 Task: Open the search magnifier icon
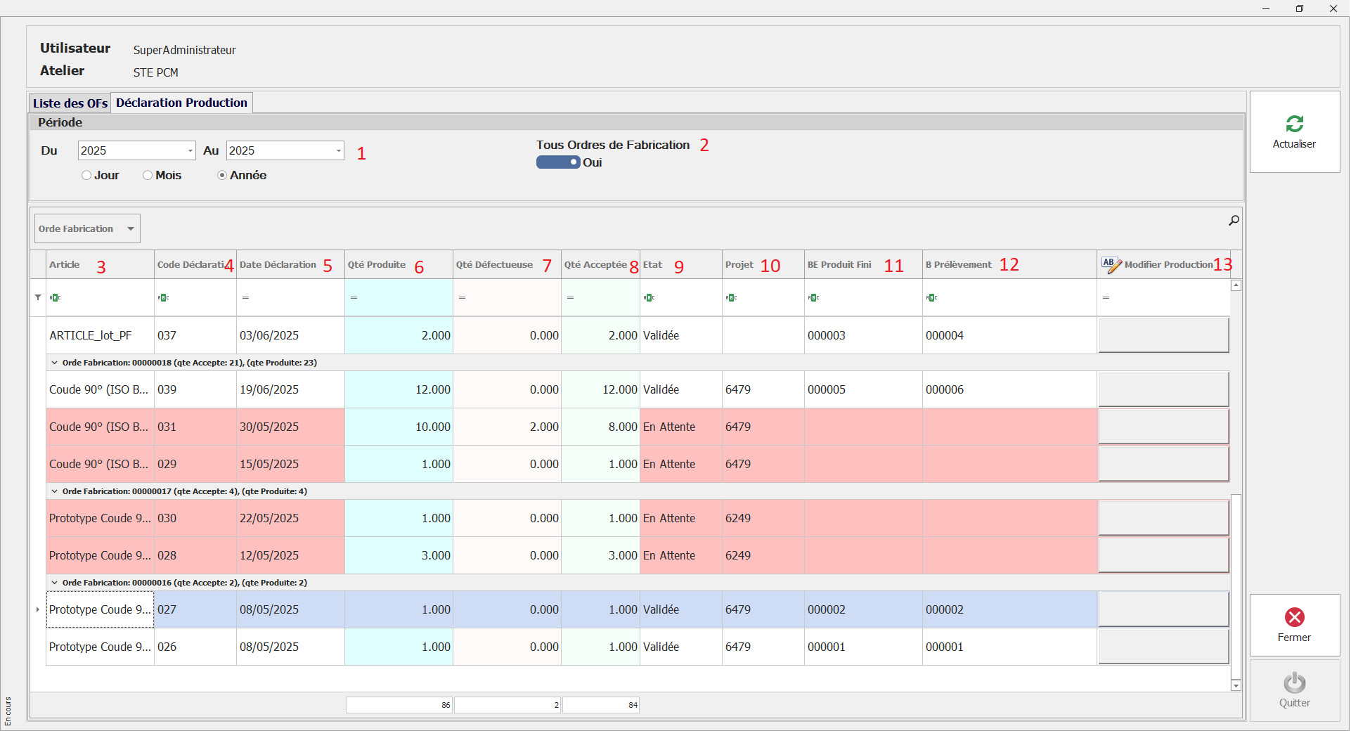1234,221
